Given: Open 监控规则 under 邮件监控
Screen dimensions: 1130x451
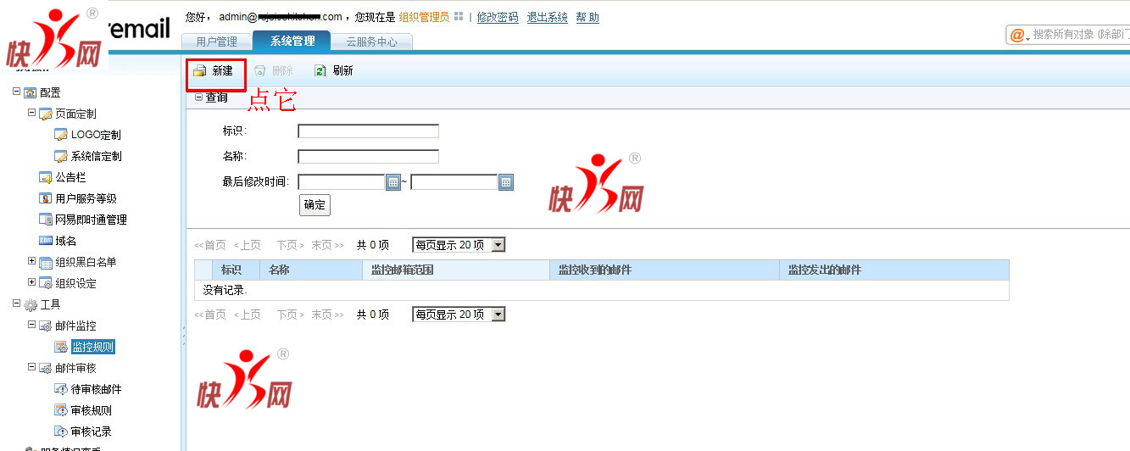Looking at the screenshot, I should click(x=92, y=347).
